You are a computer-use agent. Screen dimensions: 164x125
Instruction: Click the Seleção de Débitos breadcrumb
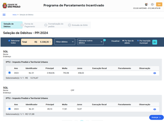pyautogui.click(x=26, y=15)
